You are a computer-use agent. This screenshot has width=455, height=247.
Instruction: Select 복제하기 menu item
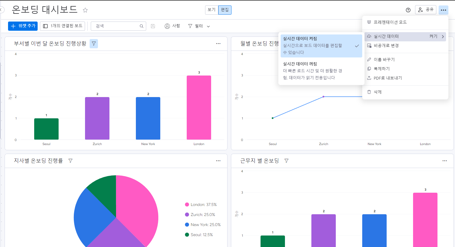pyautogui.click(x=405, y=69)
